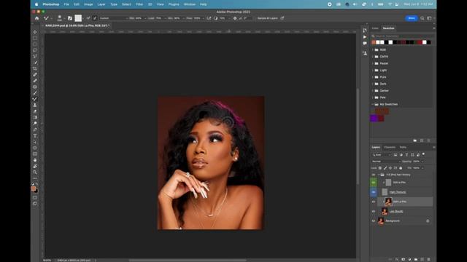Toggle visibility of green-labeled layer
467x262 pixels.
point(374,183)
